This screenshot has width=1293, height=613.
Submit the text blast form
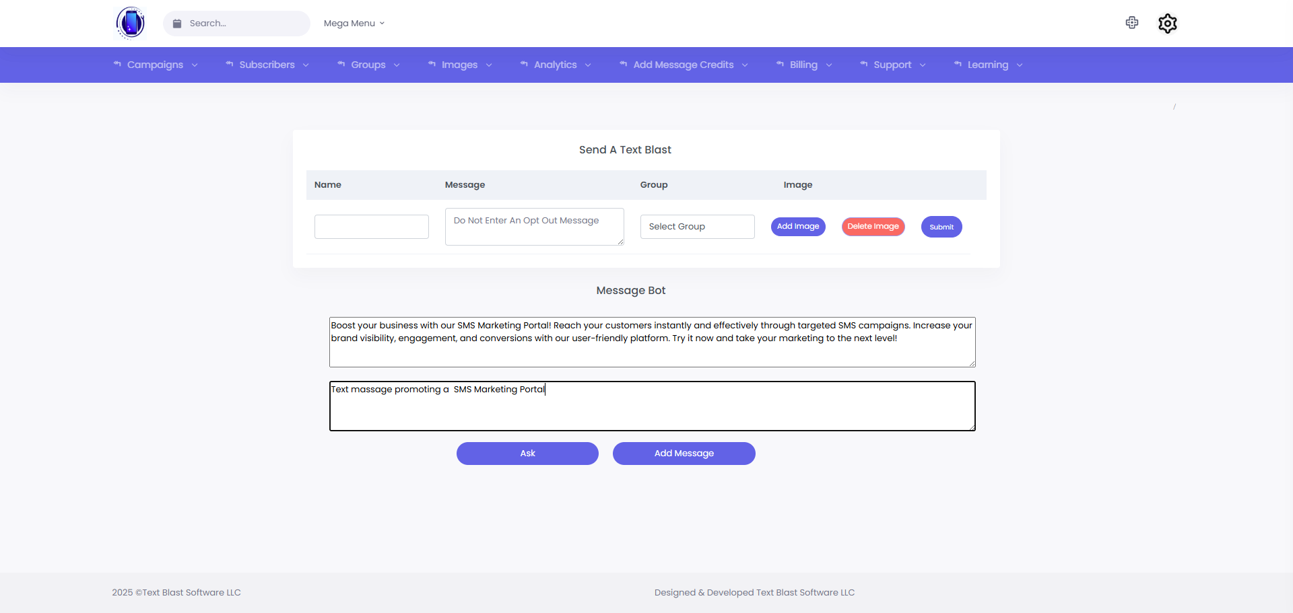[941, 227]
